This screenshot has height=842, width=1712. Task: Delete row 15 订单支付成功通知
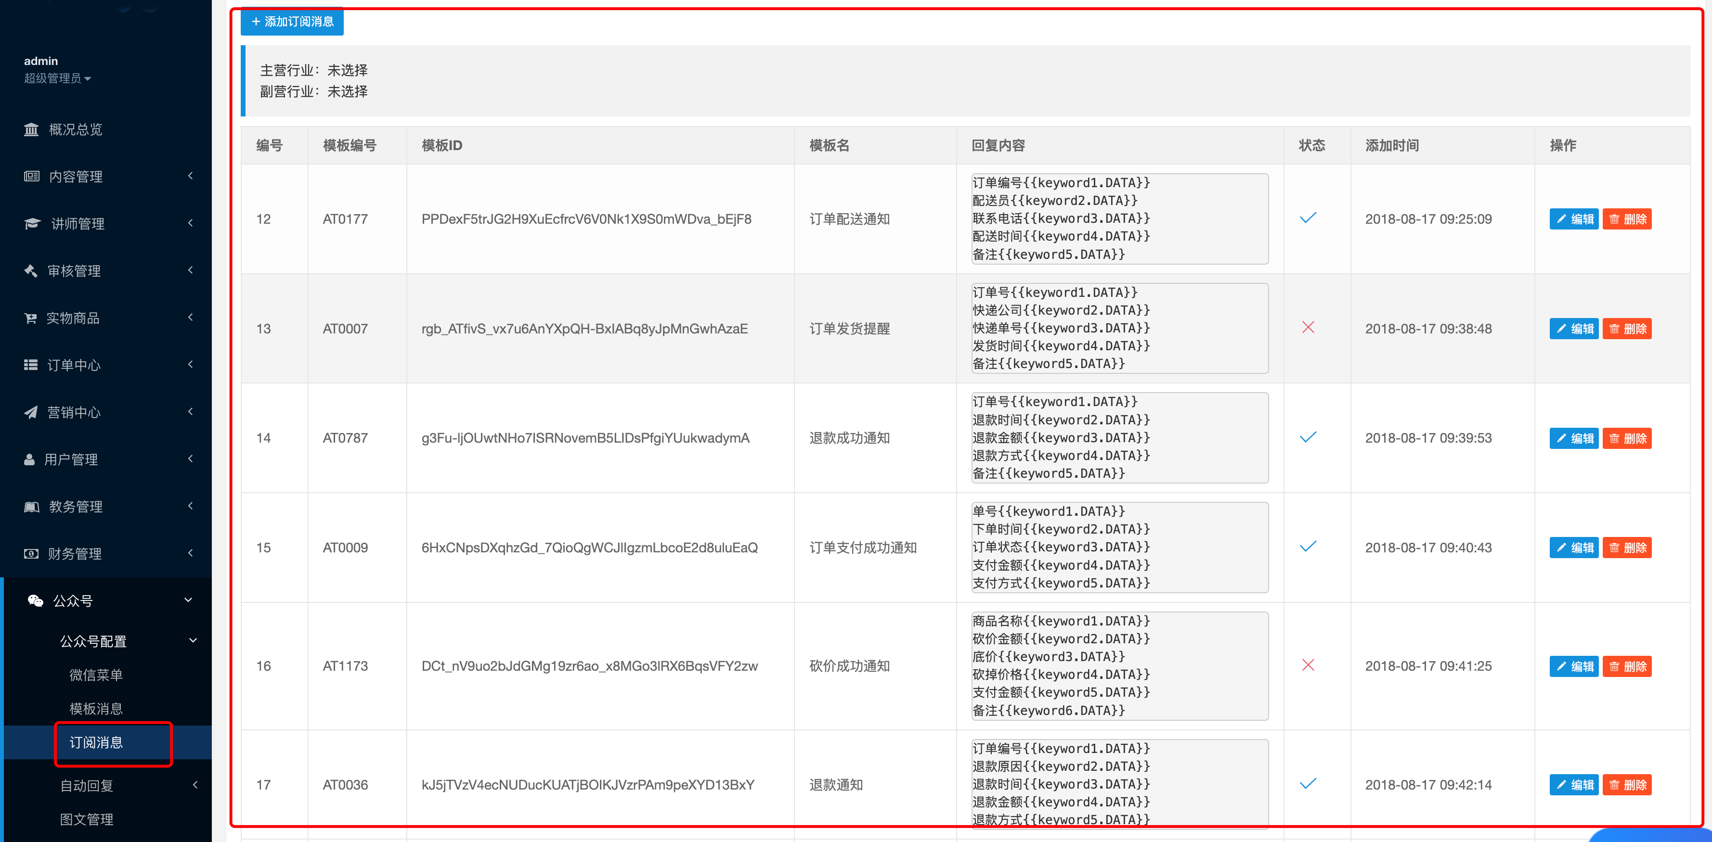click(1627, 547)
